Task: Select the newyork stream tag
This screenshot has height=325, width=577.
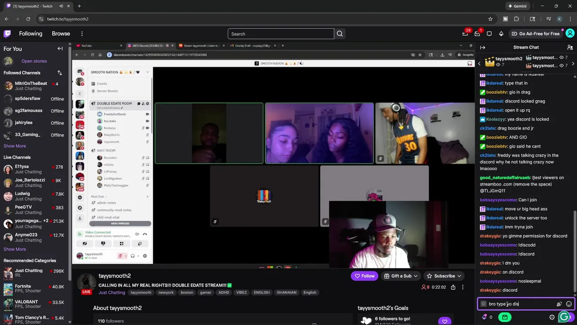Action: point(165,292)
